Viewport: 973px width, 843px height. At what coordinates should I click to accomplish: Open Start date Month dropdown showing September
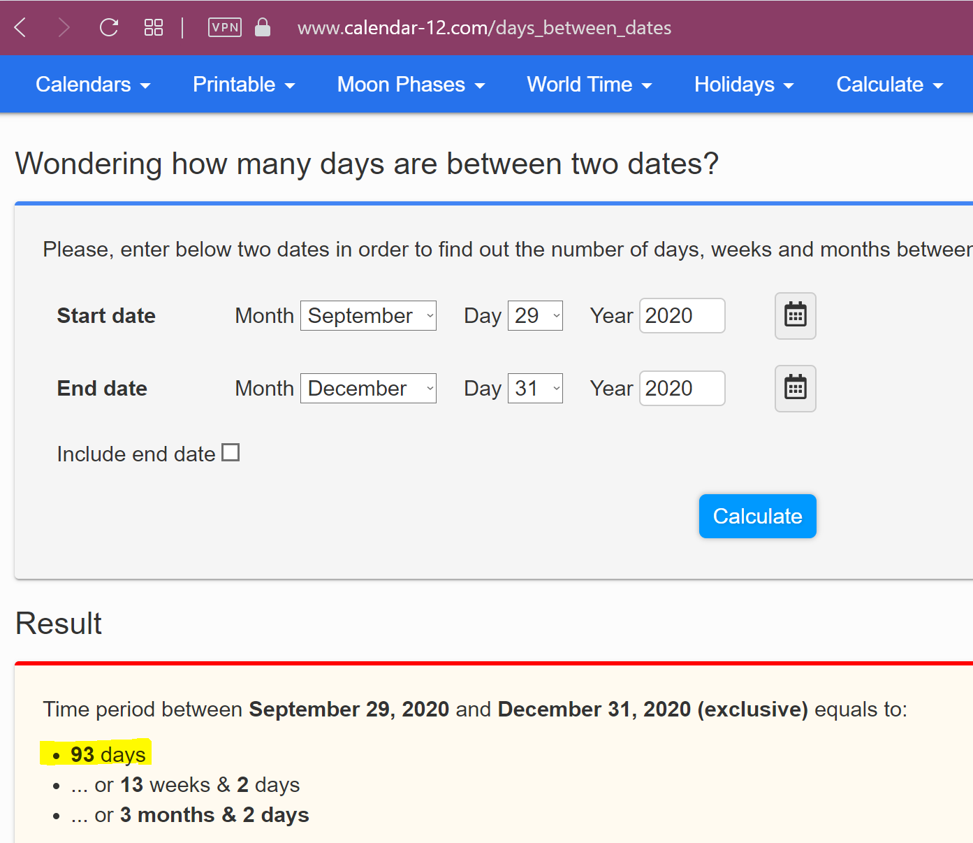tap(368, 316)
